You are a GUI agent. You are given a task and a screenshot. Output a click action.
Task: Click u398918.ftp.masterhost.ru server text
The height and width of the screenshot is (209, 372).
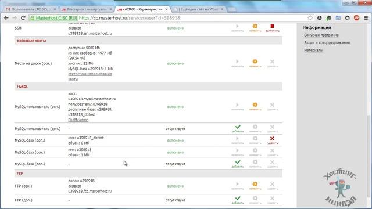pos(90,191)
